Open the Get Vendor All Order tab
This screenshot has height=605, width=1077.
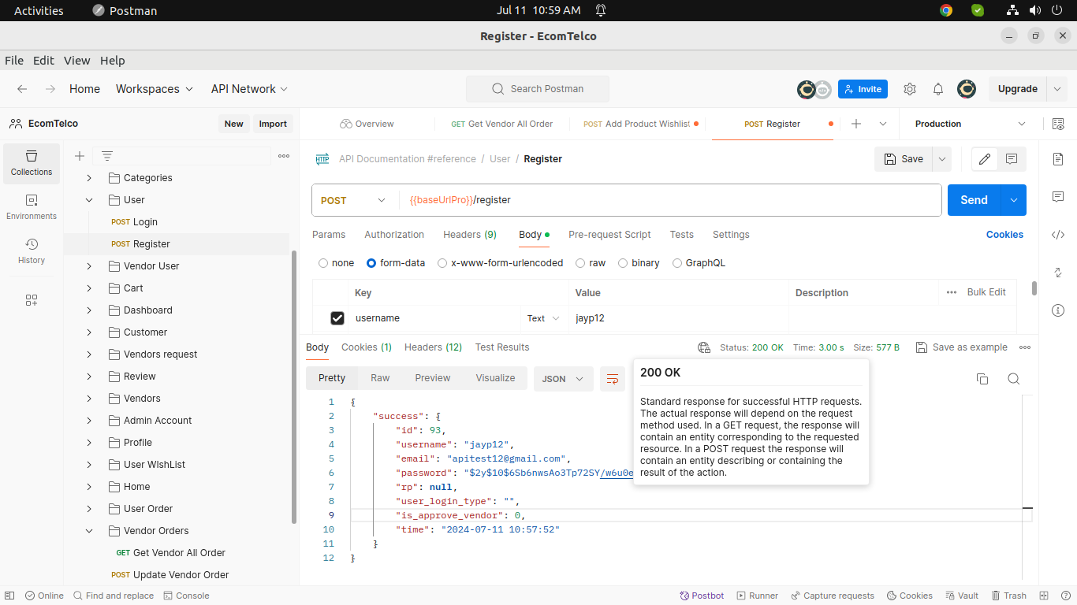point(501,124)
